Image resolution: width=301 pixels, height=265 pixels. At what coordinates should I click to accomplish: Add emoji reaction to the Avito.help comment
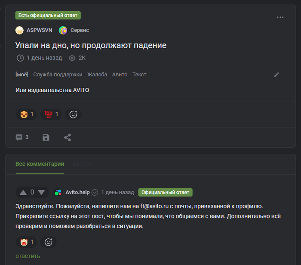pos(48,242)
